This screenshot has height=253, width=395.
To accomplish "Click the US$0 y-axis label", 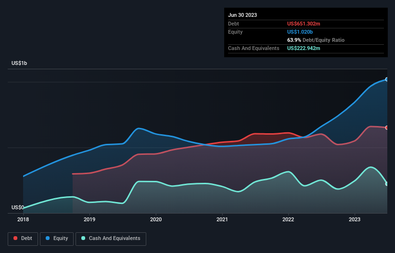I will click(x=18, y=207).
